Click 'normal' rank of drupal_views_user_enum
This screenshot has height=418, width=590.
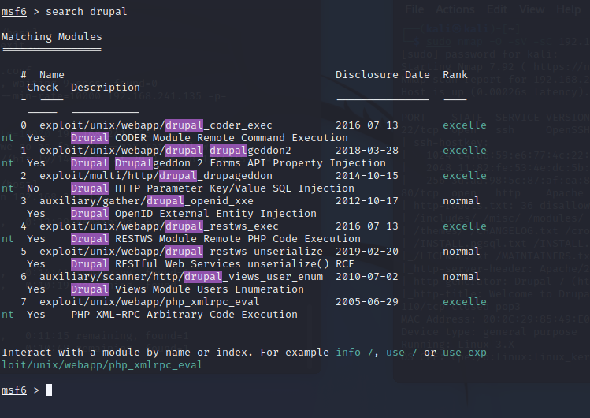pos(462,276)
